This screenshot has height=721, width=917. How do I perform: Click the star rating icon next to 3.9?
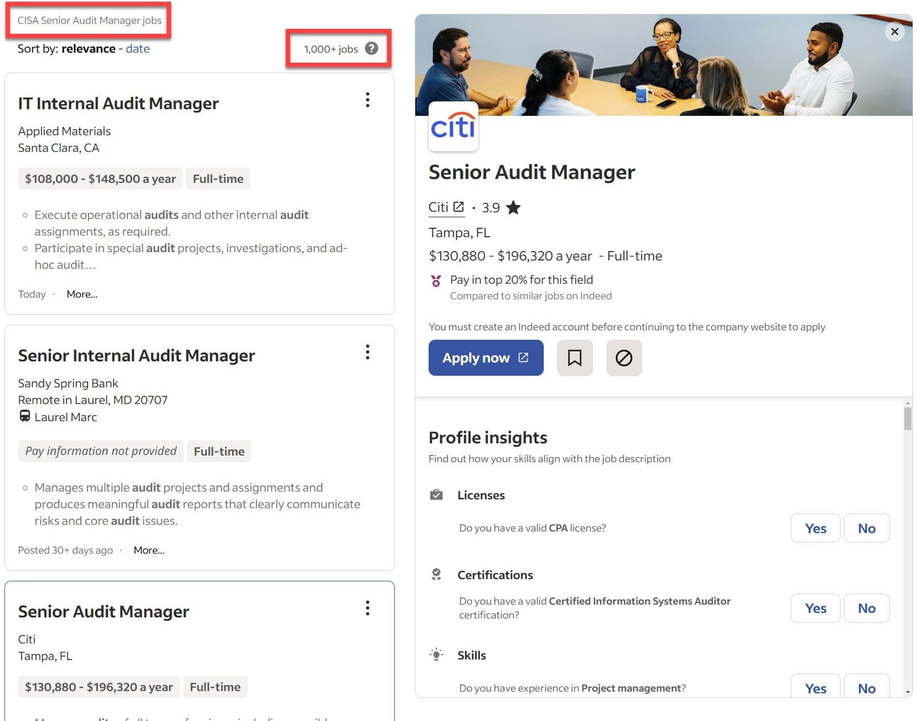(513, 207)
